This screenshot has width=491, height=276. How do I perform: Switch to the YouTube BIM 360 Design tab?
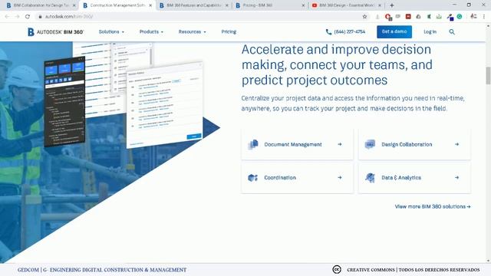pos(347,5)
